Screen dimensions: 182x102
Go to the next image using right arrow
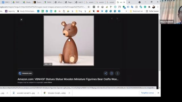click(117, 18)
